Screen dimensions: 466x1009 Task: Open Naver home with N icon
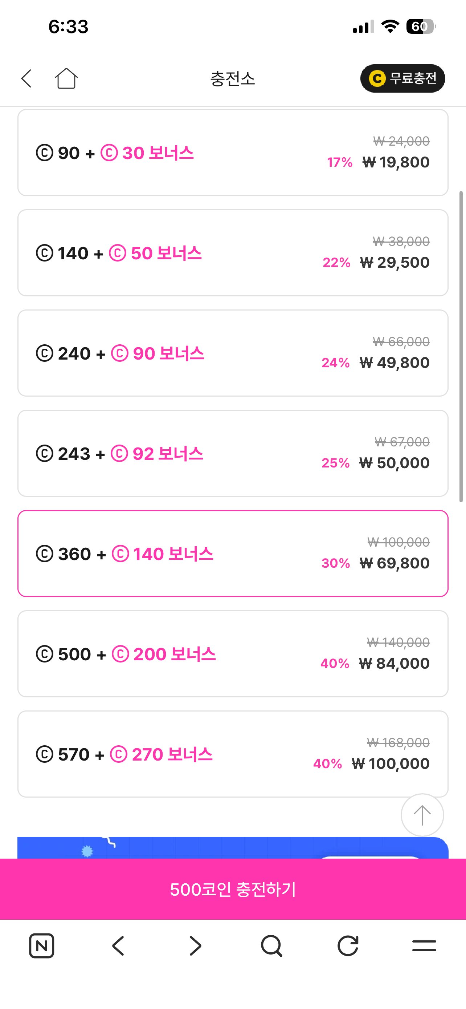coord(41,946)
